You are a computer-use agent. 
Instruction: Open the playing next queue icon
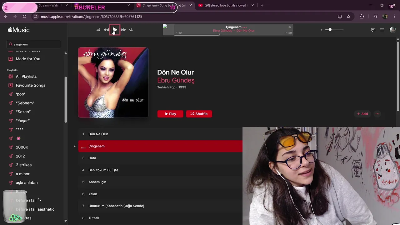tap(382, 30)
